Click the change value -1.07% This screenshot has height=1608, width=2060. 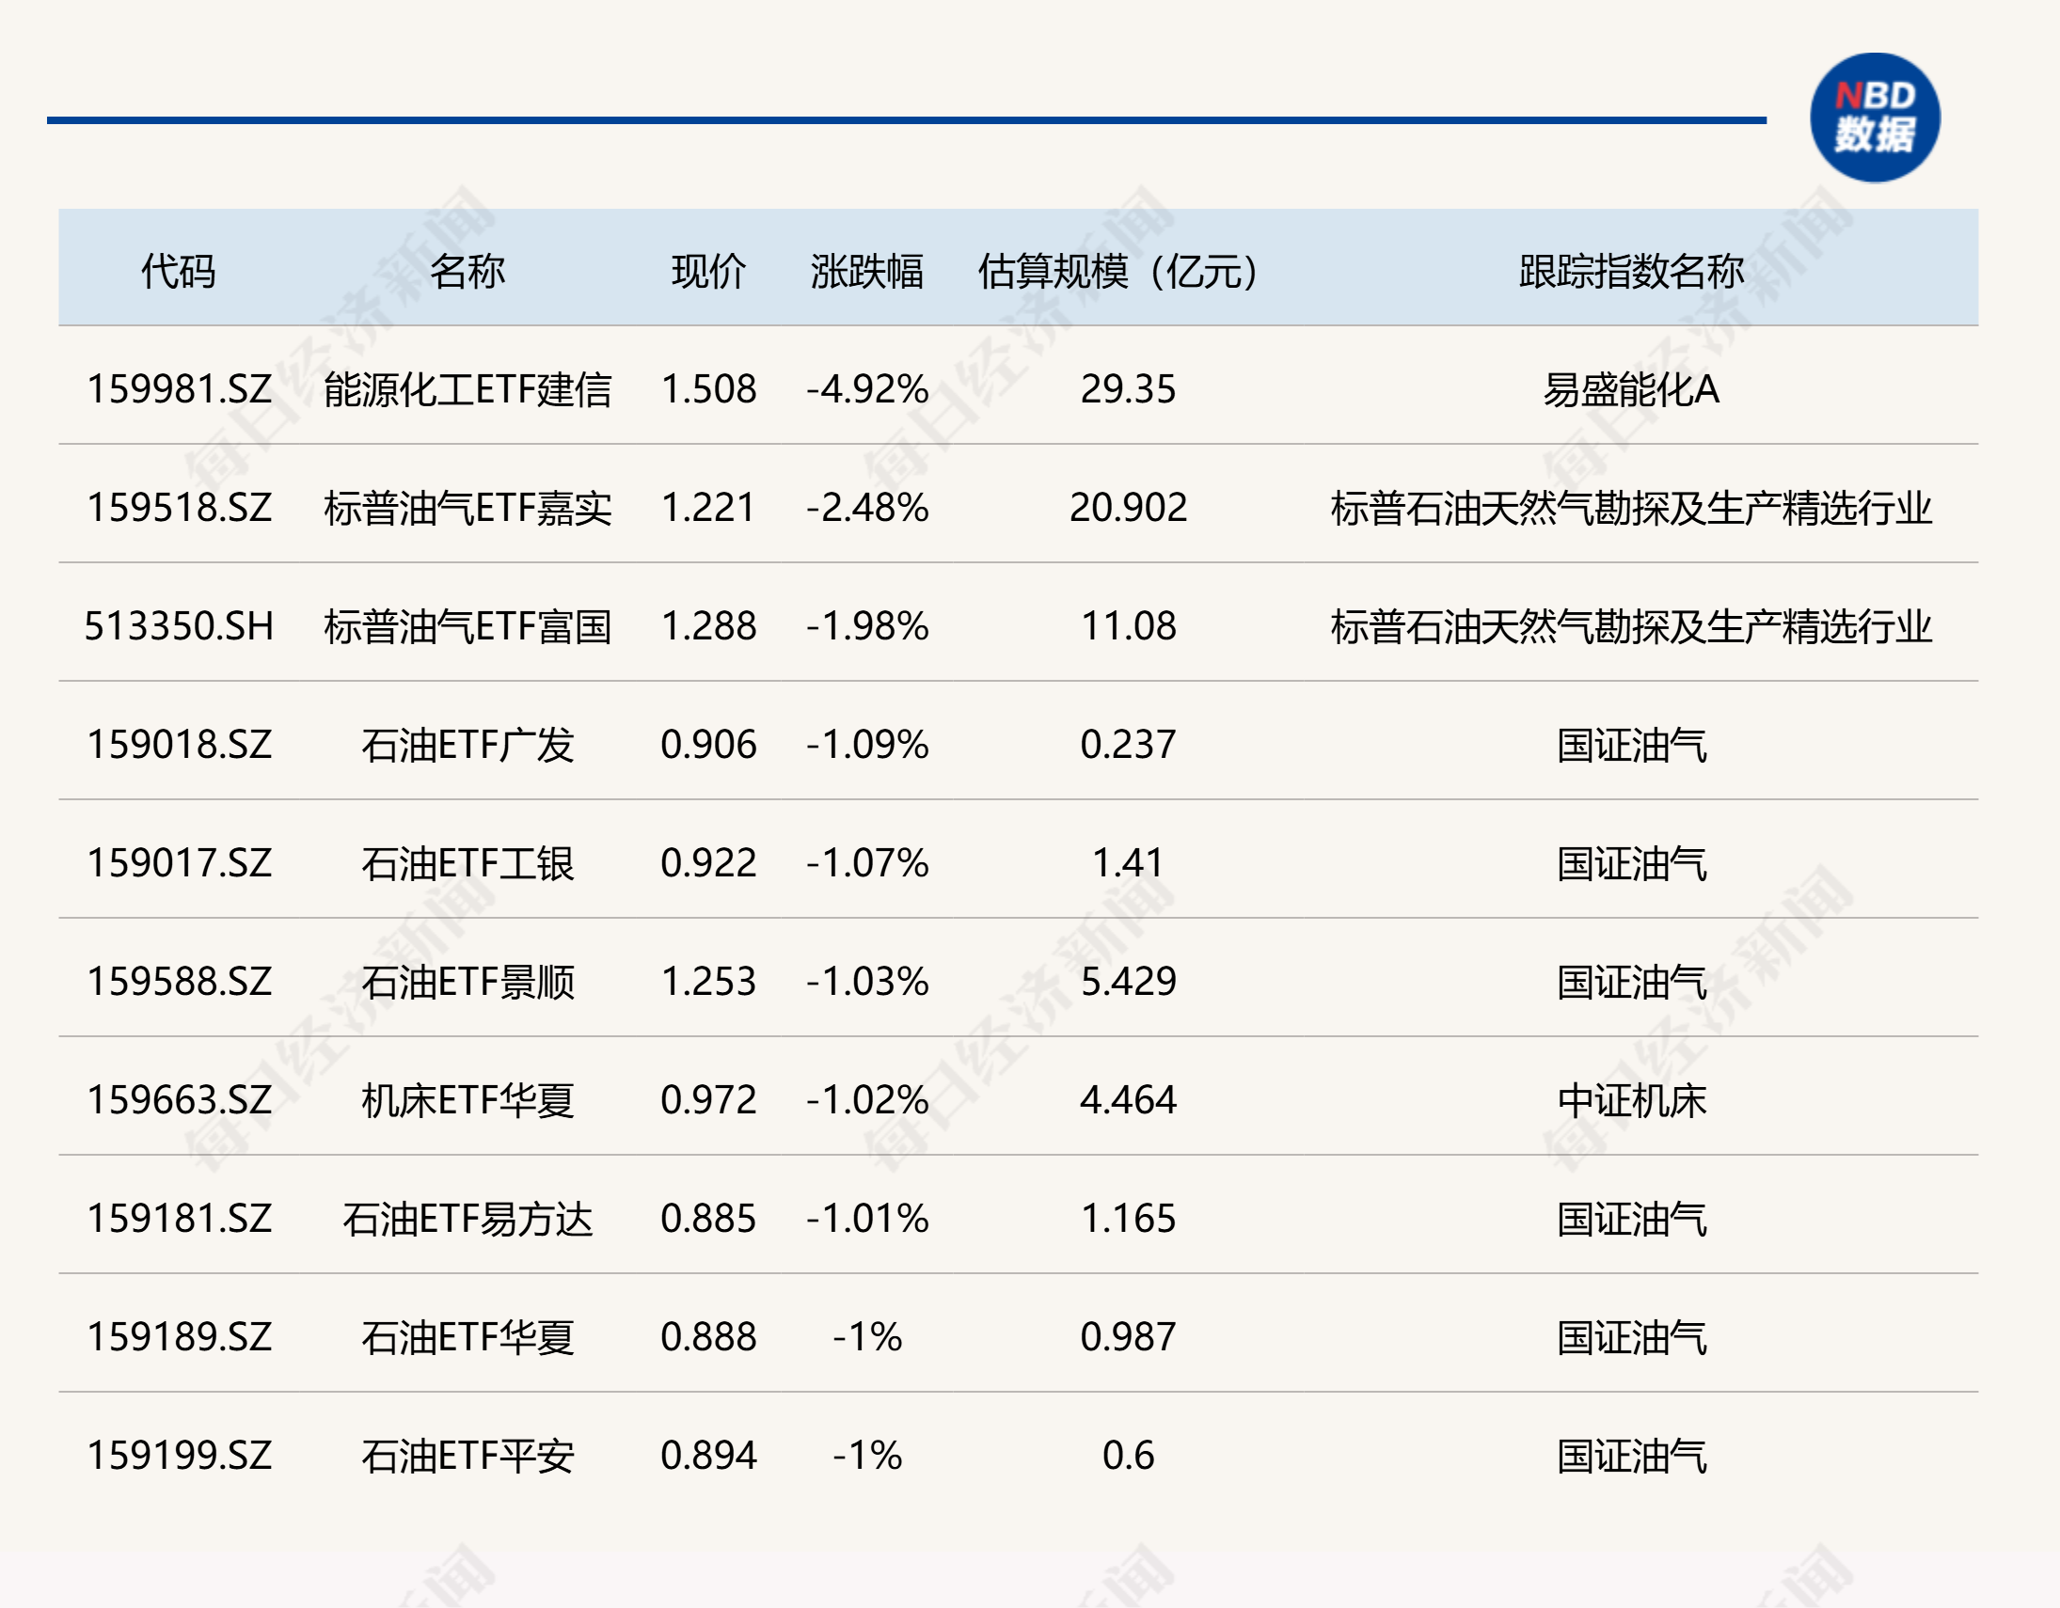click(868, 864)
